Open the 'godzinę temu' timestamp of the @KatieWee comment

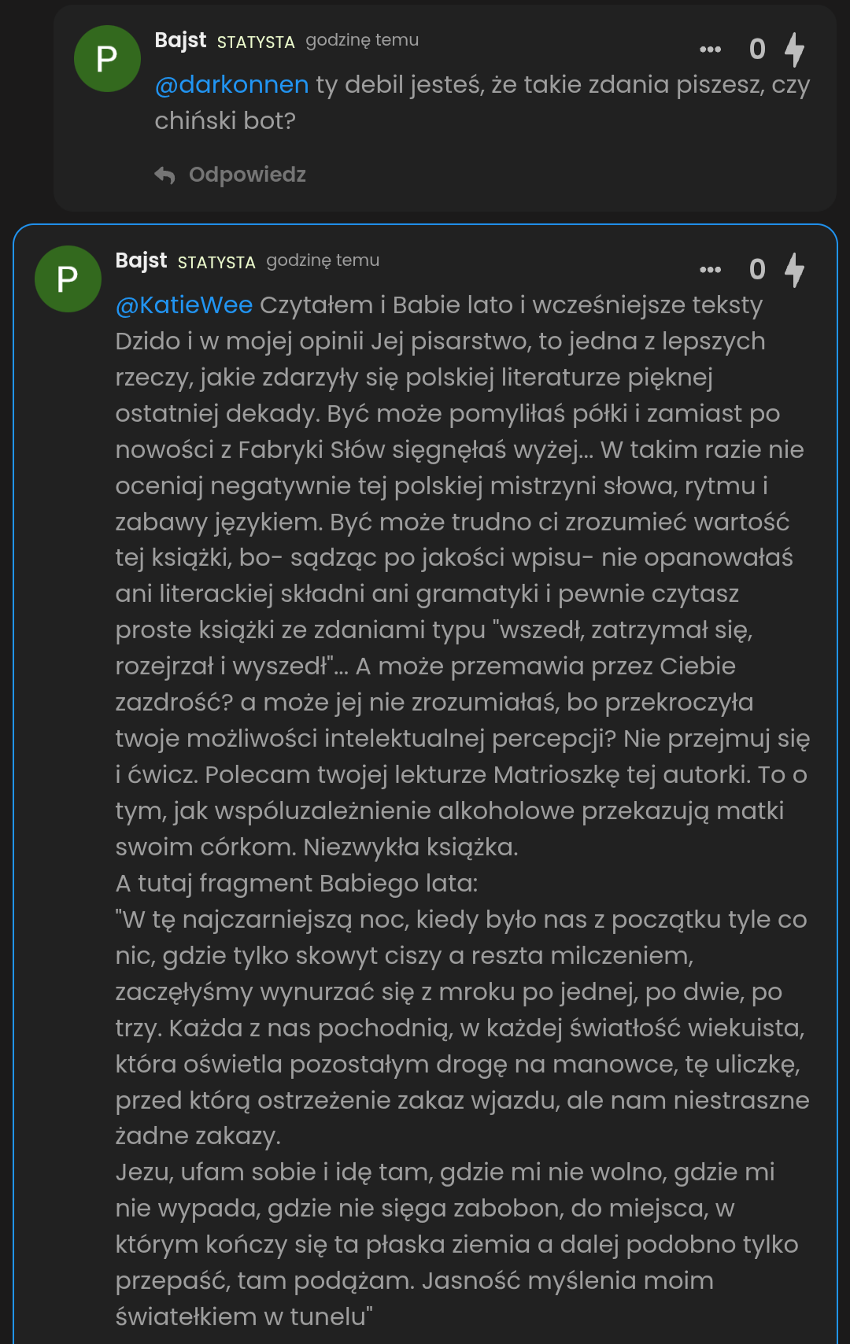[323, 260]
